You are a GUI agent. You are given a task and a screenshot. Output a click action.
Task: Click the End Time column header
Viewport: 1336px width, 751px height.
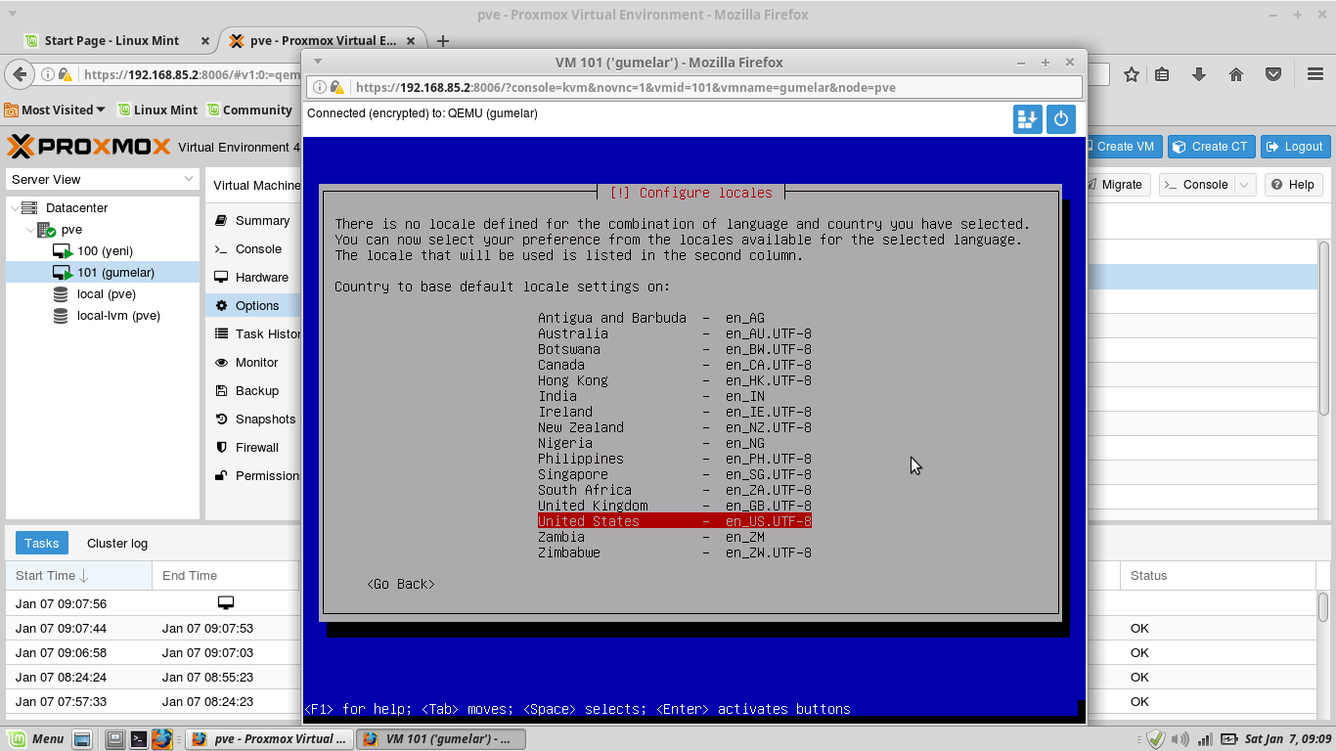pyautogui.click(x=225, y=576)
